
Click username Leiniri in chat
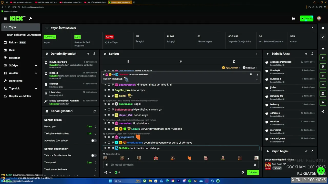[x=135, y=129]
